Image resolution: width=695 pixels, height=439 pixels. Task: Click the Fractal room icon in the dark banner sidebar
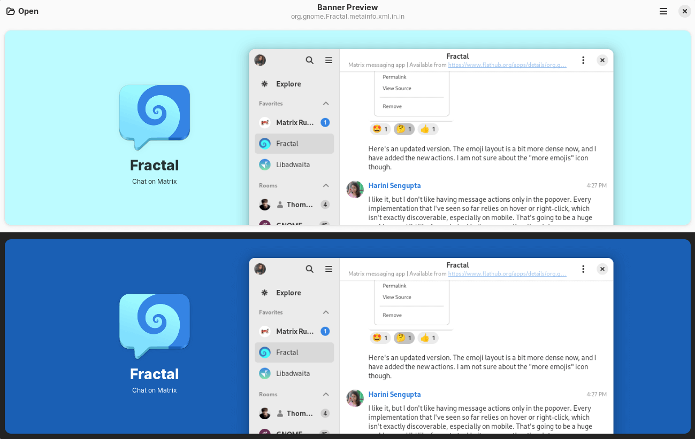pyautogui.click(x=265, y=352)
